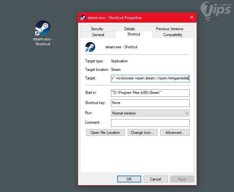Image resolution: width=234 pixels, height=192 pixels.
Task: Click the 'Shortcut key:' label
Action: pos(95,103)
